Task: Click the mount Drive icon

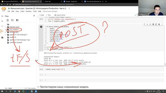Action: tap(17, 20)
